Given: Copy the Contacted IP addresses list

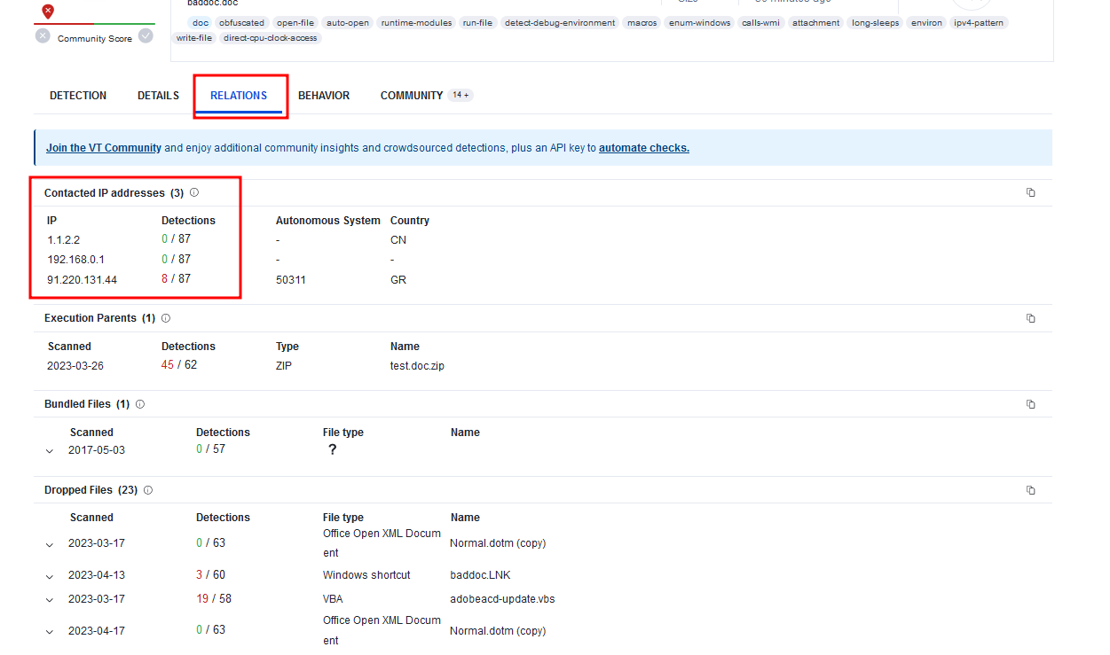Looking at the screenshot, I should (1030, 191).
